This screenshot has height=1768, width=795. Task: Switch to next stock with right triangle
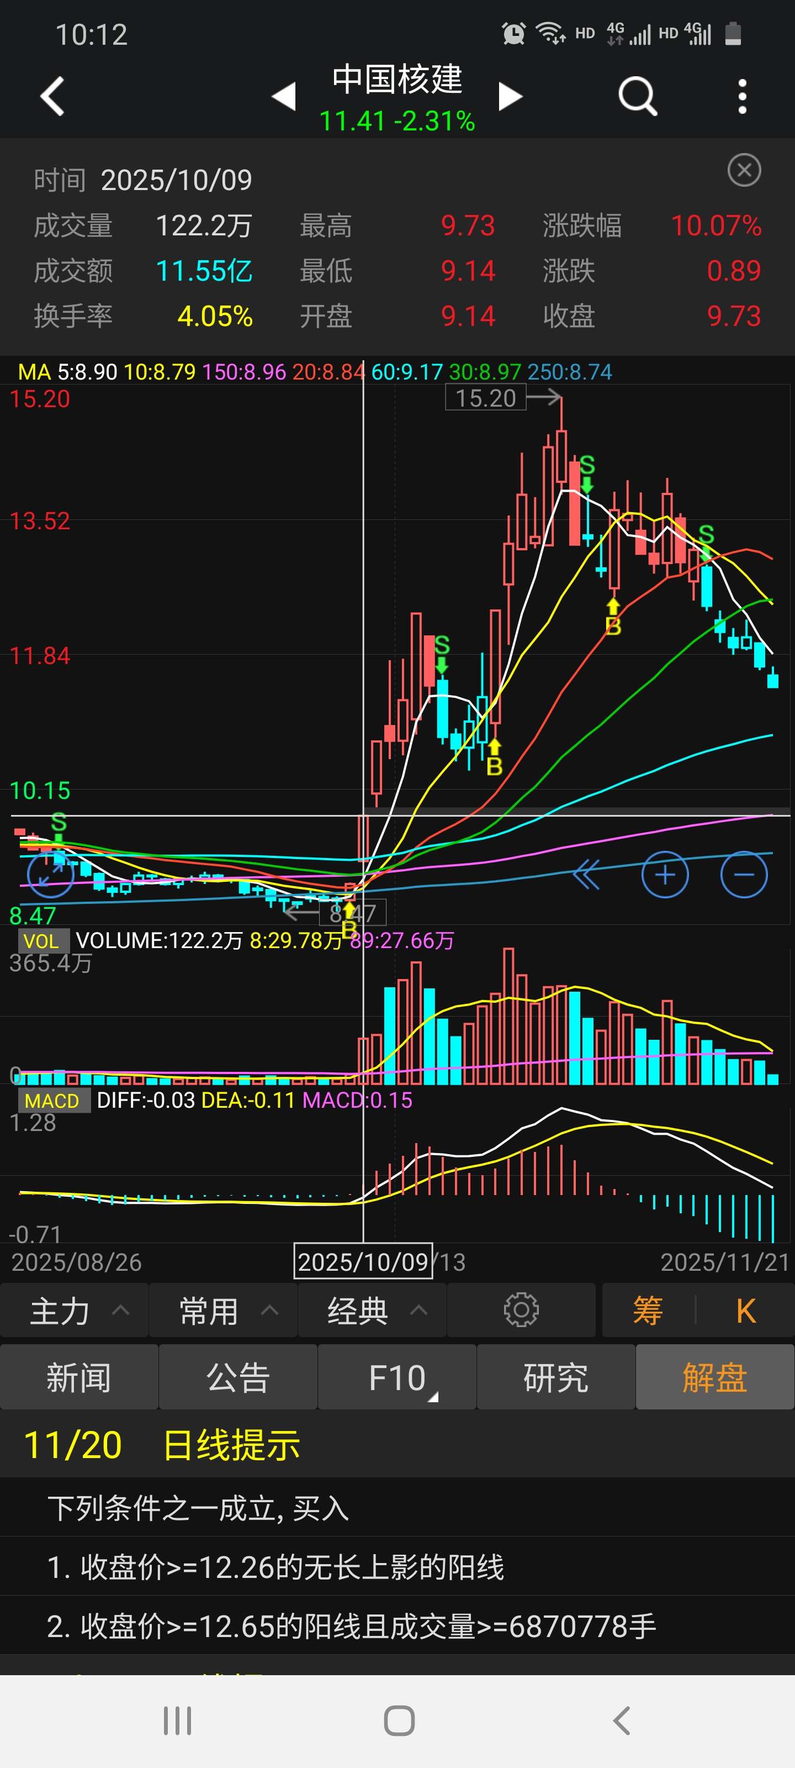click(510, 96)
